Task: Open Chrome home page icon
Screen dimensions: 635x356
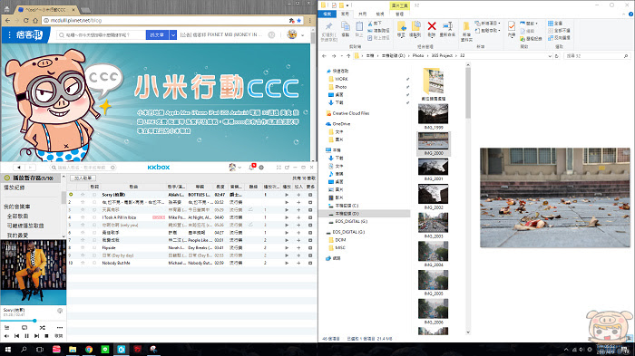Action: point(35,20)
